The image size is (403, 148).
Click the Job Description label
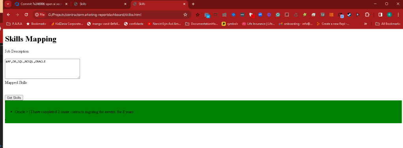coord(17,51)
